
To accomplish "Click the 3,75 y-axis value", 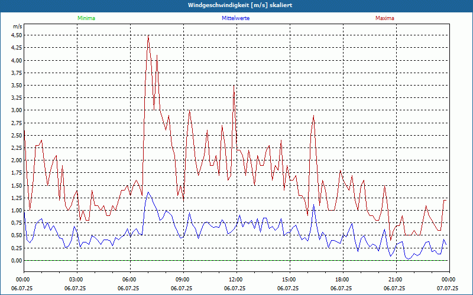I will 17,73.
